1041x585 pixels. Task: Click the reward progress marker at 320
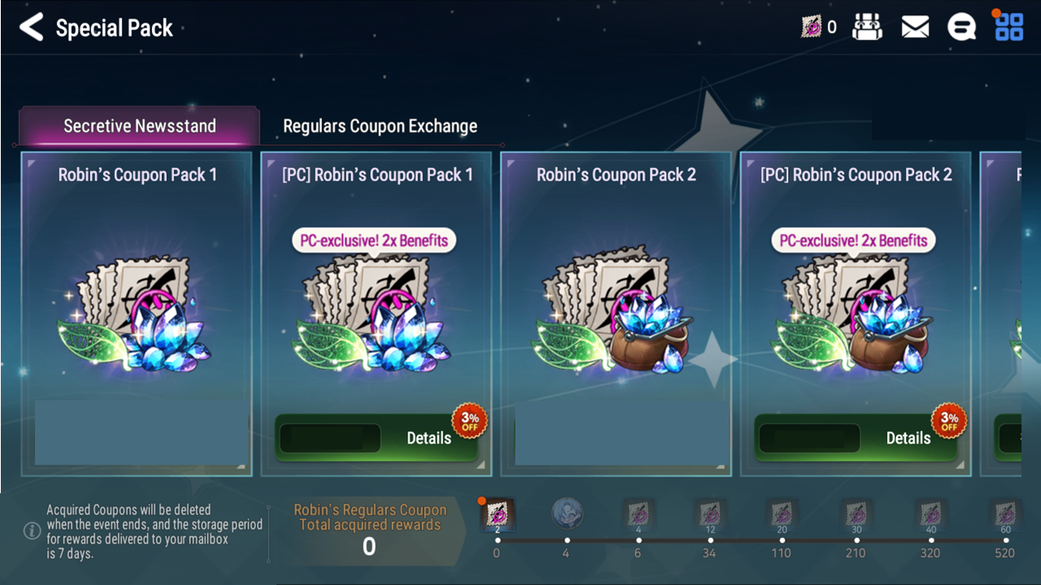[930, 539]
